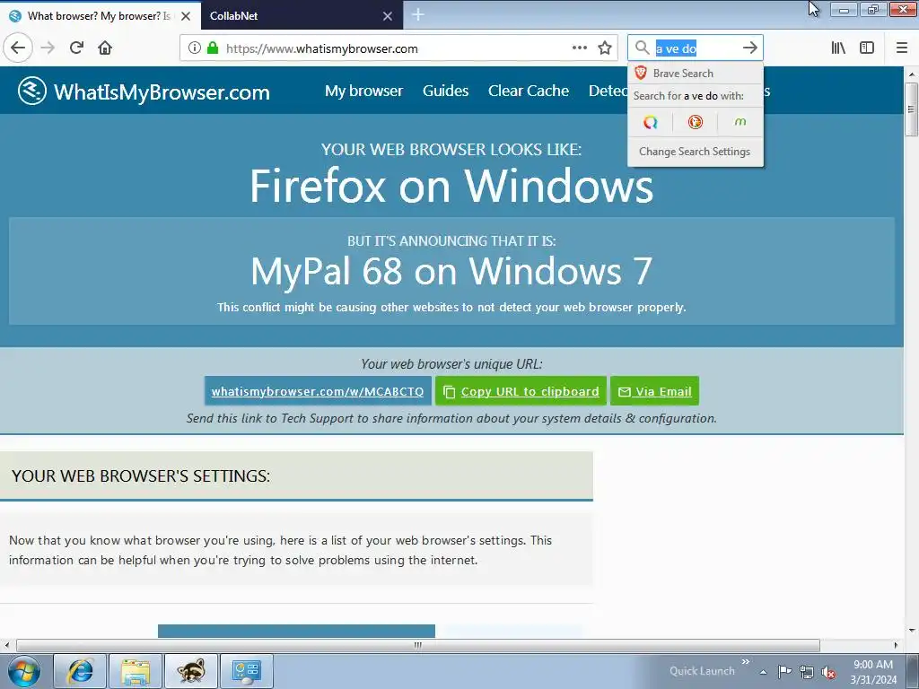Select the What browser? My browser tab
The height and width of the screenshot is (689, 919).
coord(99,16)
